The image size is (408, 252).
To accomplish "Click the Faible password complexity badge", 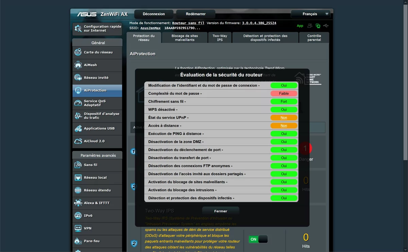I will [284, 93].
